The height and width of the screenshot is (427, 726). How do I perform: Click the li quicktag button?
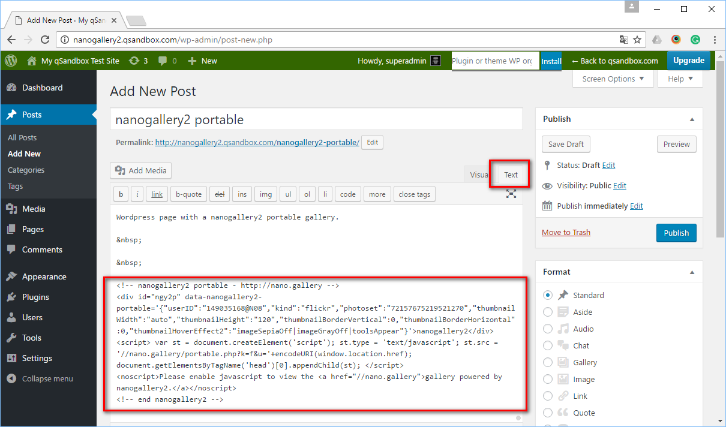[x=325, y=194]
